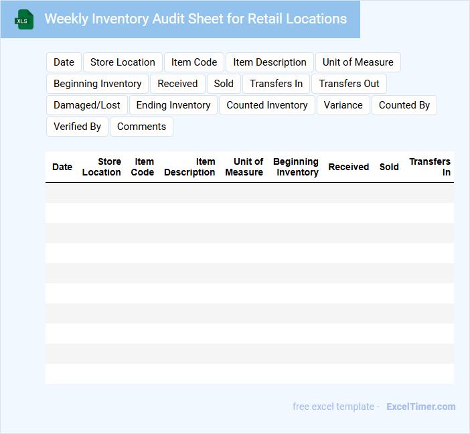Image resolution: width=470 pixels, height=434 pixels.
Task: Open the ExcelTimer.com link
Action: [420, 407]
